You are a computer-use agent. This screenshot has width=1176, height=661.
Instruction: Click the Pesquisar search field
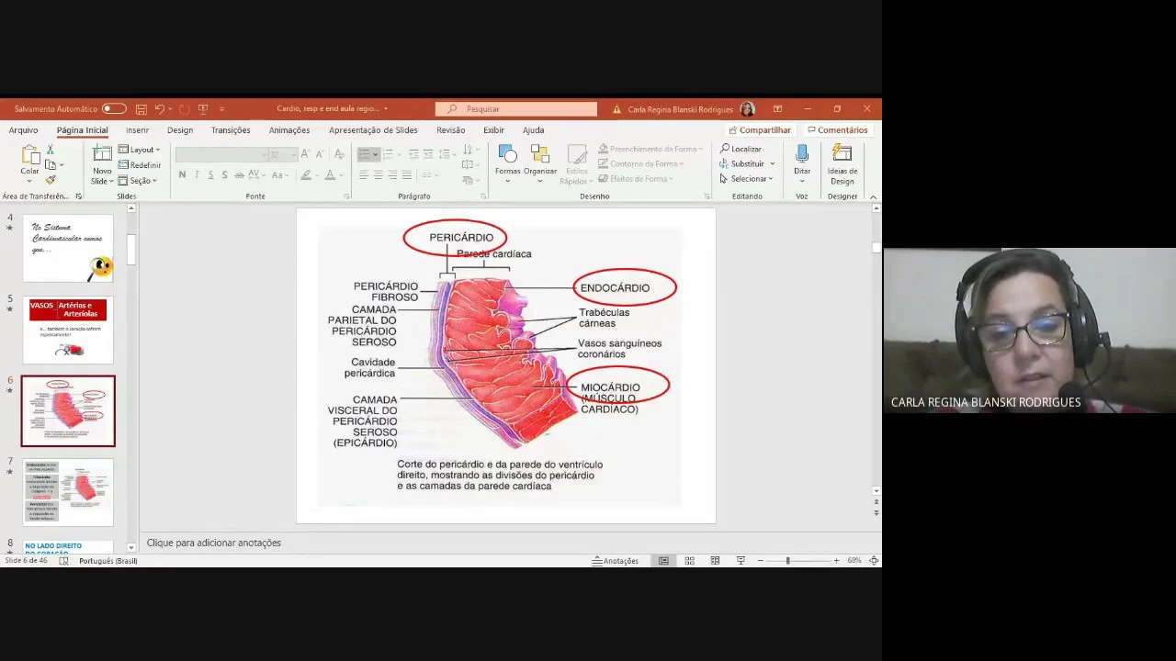coord(516,109)
